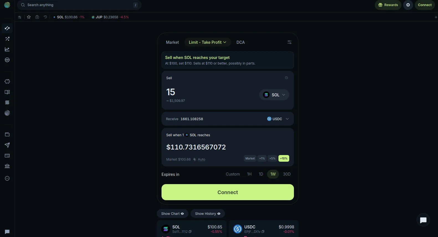438x237 pixels.
Task: Click the paper plane send icon in the sidebar
Action: click(x=7, y=145)
